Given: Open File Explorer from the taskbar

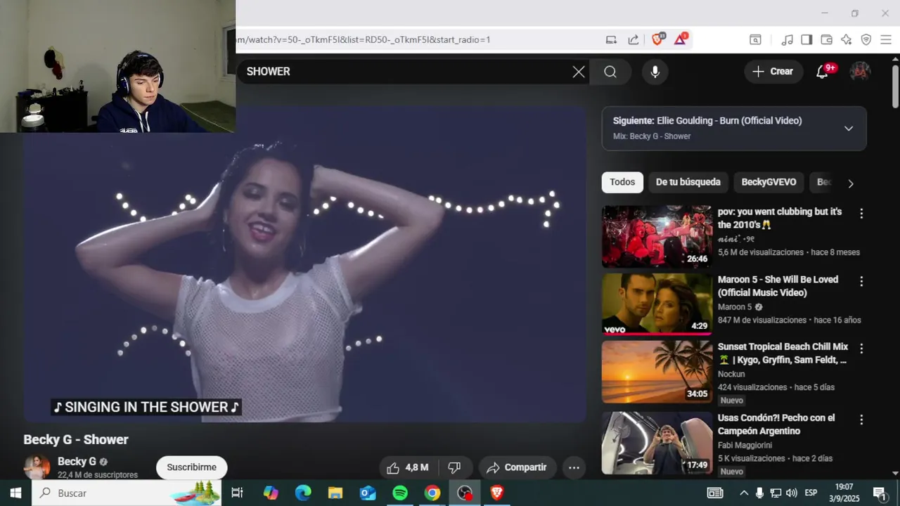Looking at the screenshot, I should 335,493.
